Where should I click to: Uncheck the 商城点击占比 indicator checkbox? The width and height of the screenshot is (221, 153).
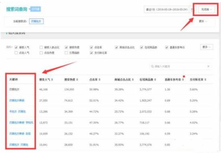(x=116, y=47)
